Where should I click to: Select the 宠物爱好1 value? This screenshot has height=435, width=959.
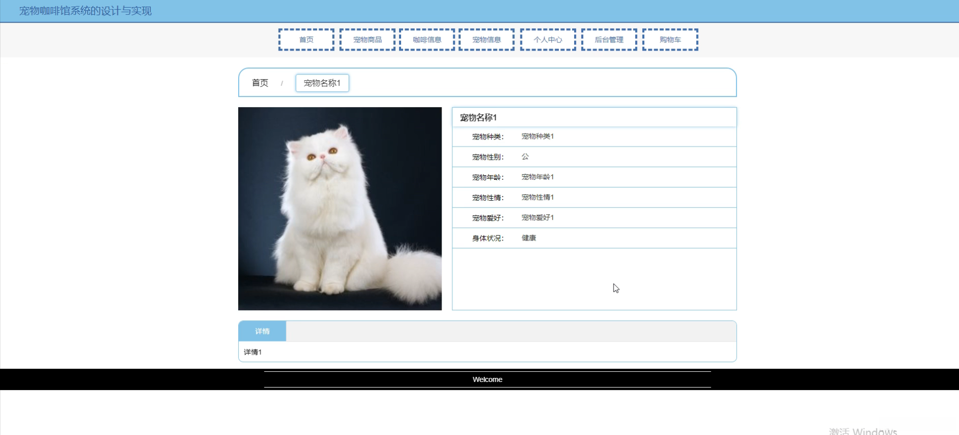[538, 218]
